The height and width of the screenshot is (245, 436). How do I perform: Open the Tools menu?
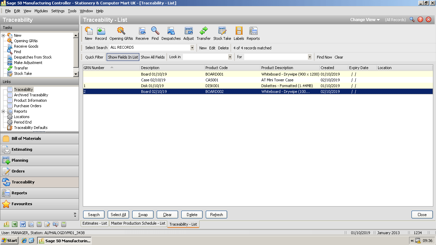tap(72, 11)
